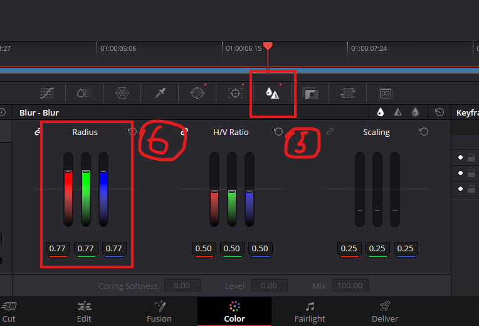Toggle the third keyframe dot in Keyframes panel

click(x=460, y=189)
